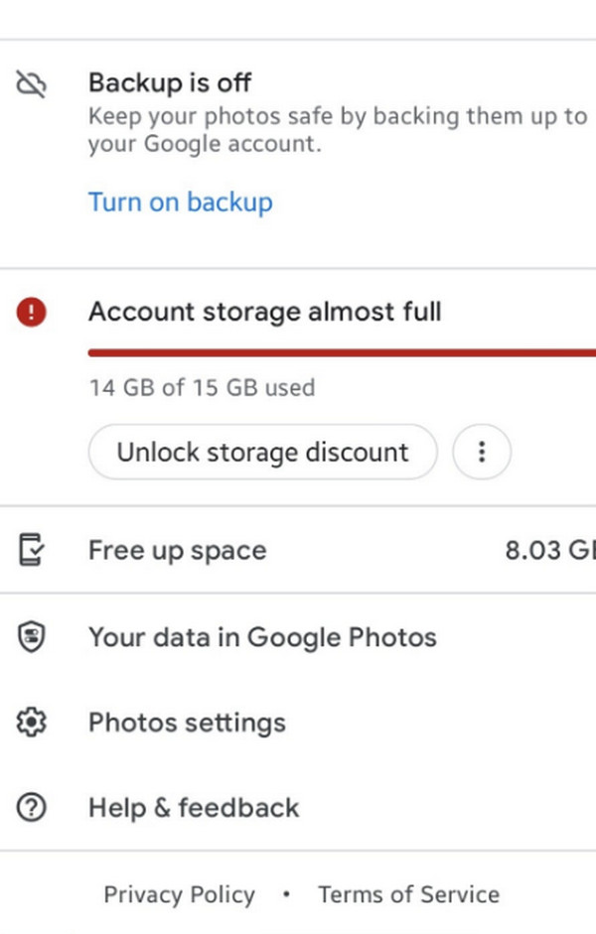Tap the checkmark phone icon for freeing space

[31, 550]
